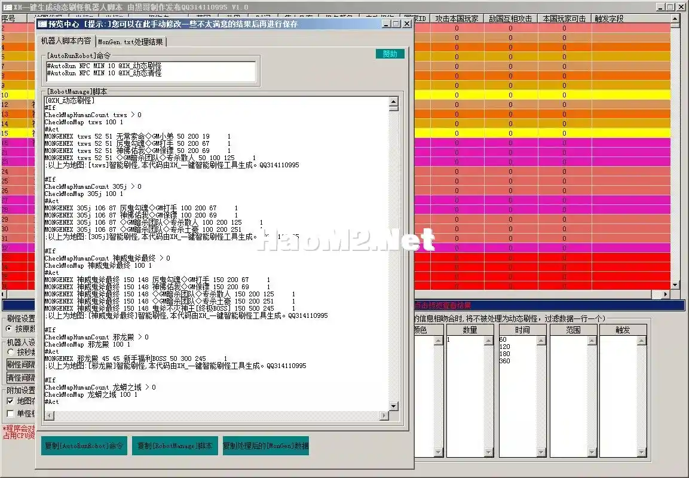689x478 pixels.
Task: Click the 清怪间隔 button
Action: (x=21, y=378)
